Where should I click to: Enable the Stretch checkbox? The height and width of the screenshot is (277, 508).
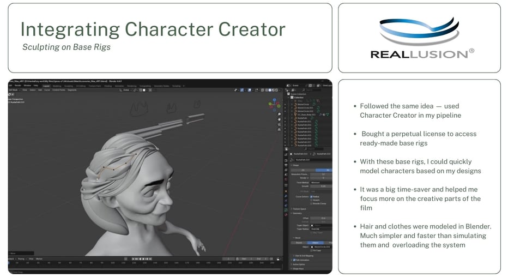(311, 200)
